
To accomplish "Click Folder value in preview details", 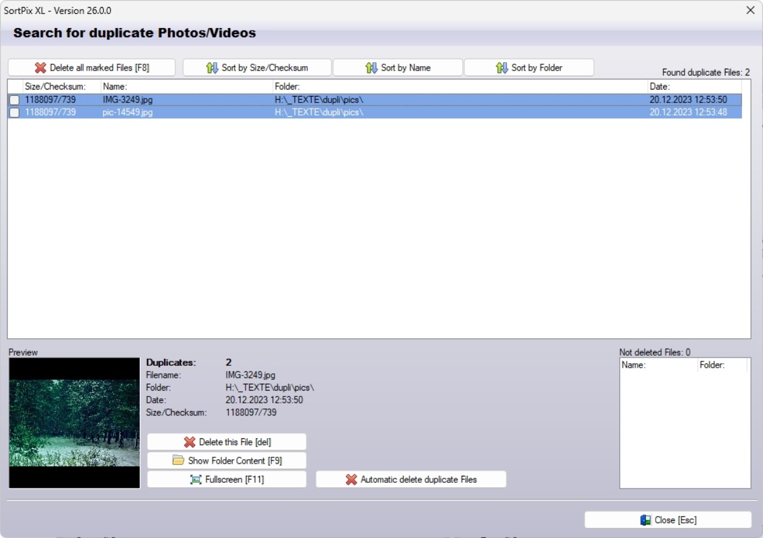I will [x=270, y=387].
